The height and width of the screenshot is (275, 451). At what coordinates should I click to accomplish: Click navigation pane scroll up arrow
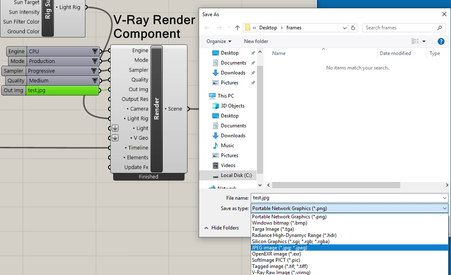pos(260,52)
